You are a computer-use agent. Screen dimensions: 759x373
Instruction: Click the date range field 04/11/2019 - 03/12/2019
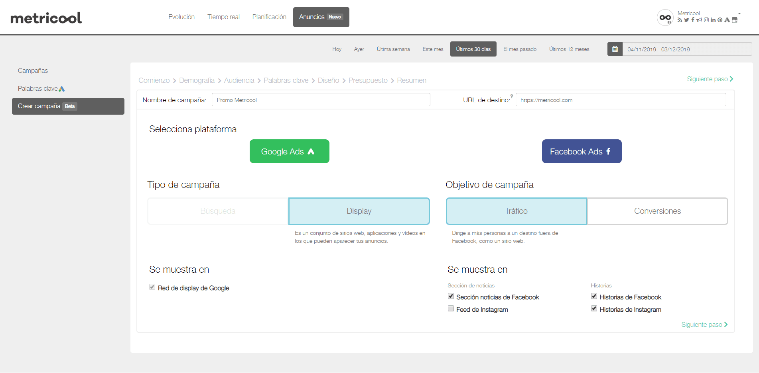687,49
